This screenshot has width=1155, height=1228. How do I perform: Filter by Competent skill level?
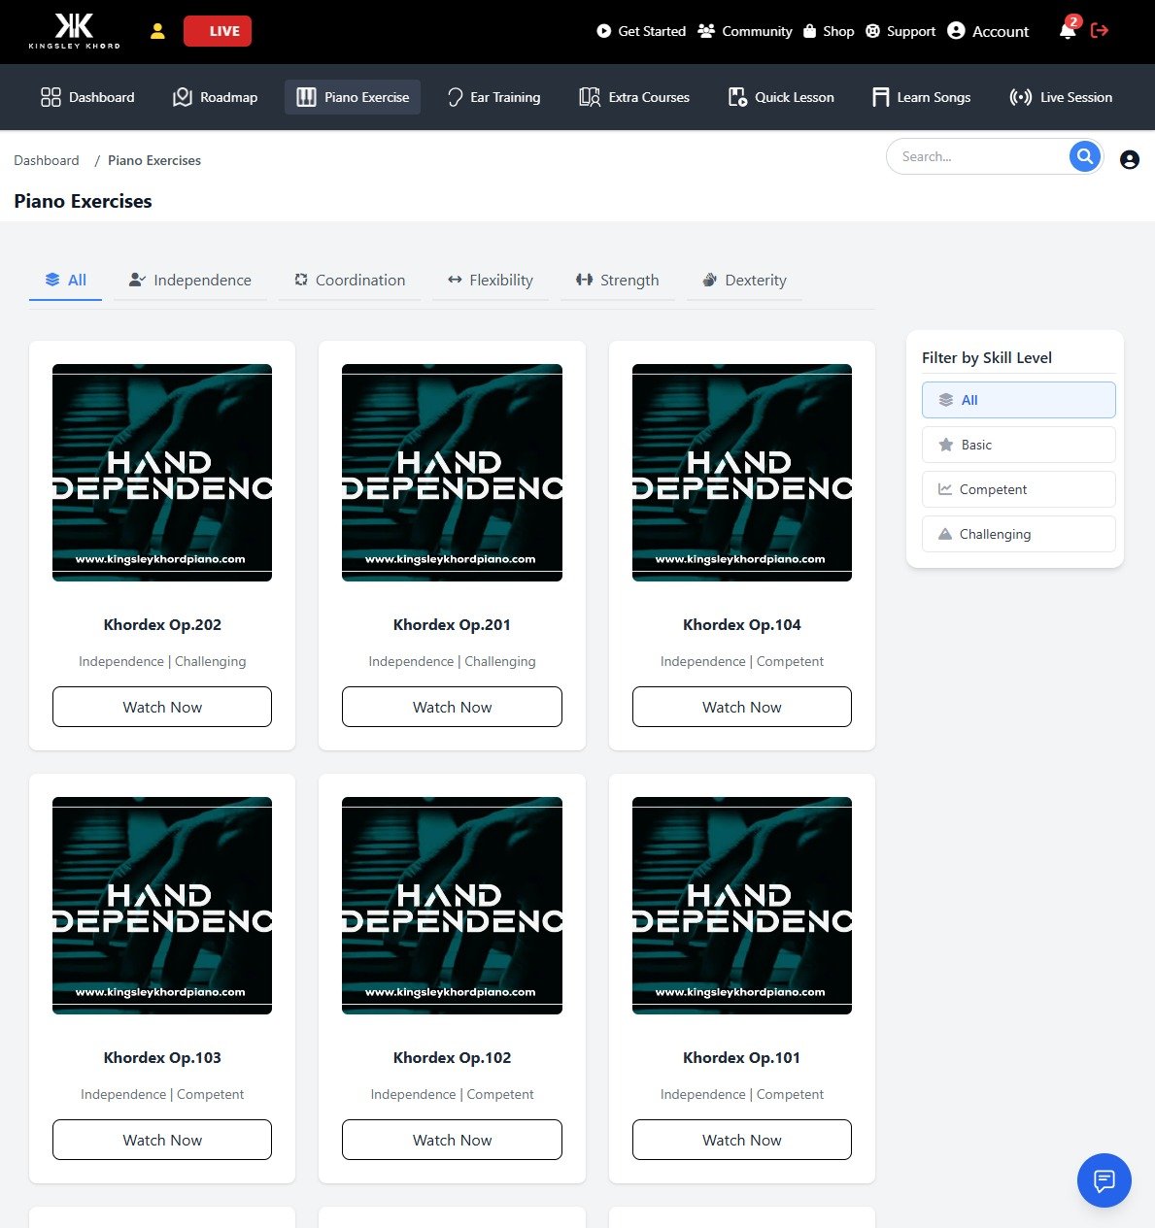(1018, 489)
